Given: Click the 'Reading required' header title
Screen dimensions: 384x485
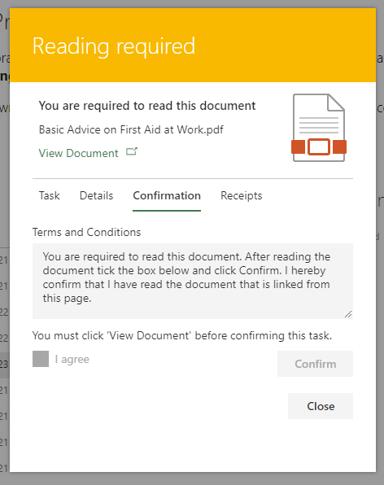Looking at the screenshot, I should tap(114, 46).
